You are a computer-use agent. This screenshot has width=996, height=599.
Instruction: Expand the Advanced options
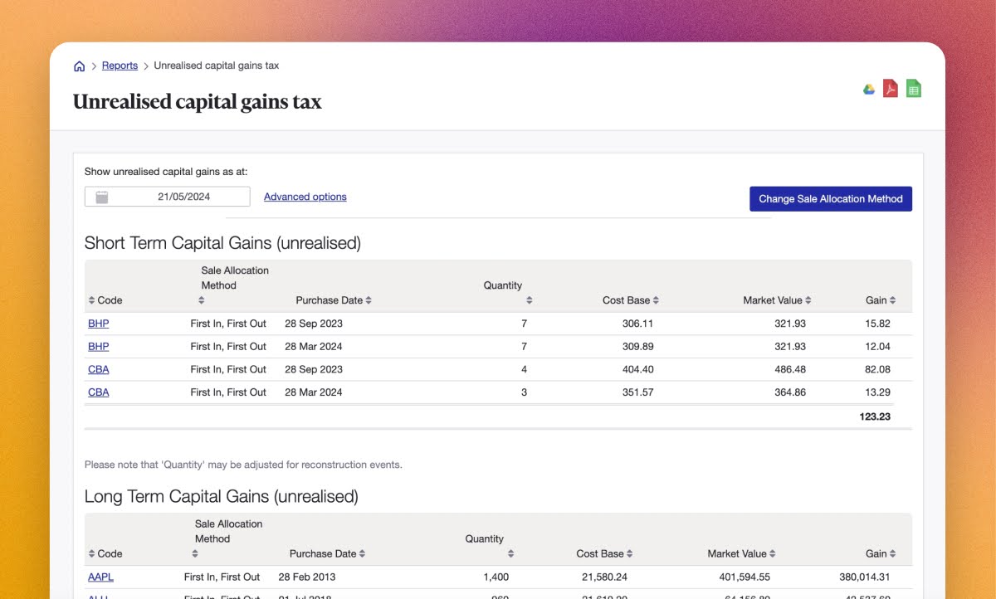(305, 196)
